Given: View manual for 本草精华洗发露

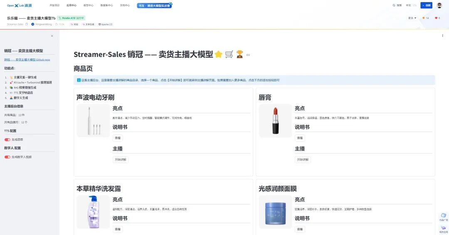Looking at the screenshot, I should tap(118, 229).
